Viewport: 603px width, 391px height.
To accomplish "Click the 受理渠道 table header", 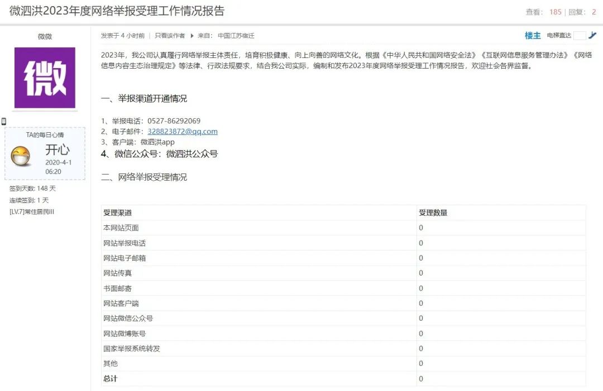I will point(118,213).
